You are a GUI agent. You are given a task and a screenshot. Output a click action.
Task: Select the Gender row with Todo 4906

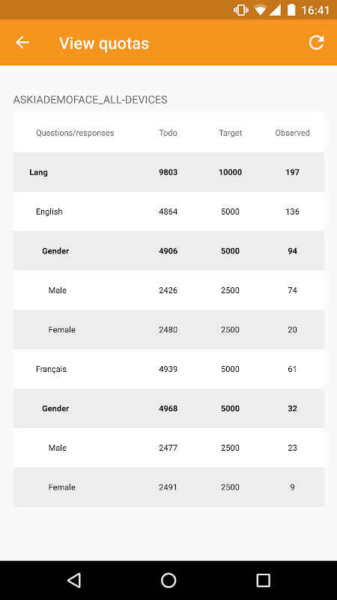(168, 251)
